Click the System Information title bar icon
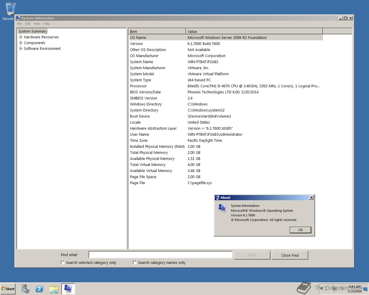Screen dimensions: 369x295 click(18, 18)
